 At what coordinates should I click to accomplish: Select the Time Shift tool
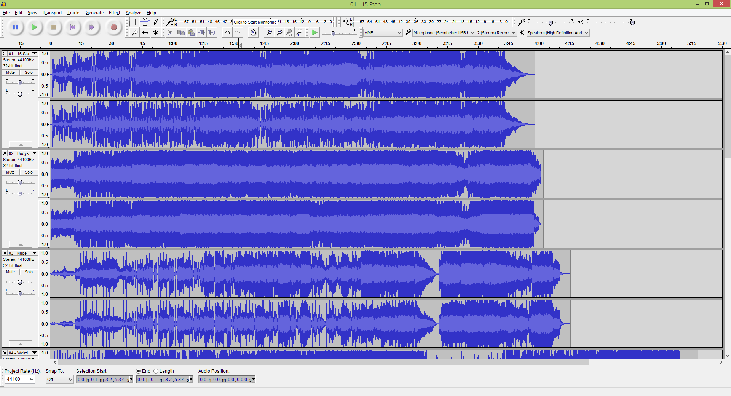145,33
